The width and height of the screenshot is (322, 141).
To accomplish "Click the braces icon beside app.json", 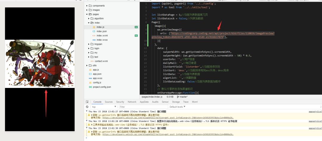I will (90, 74).
